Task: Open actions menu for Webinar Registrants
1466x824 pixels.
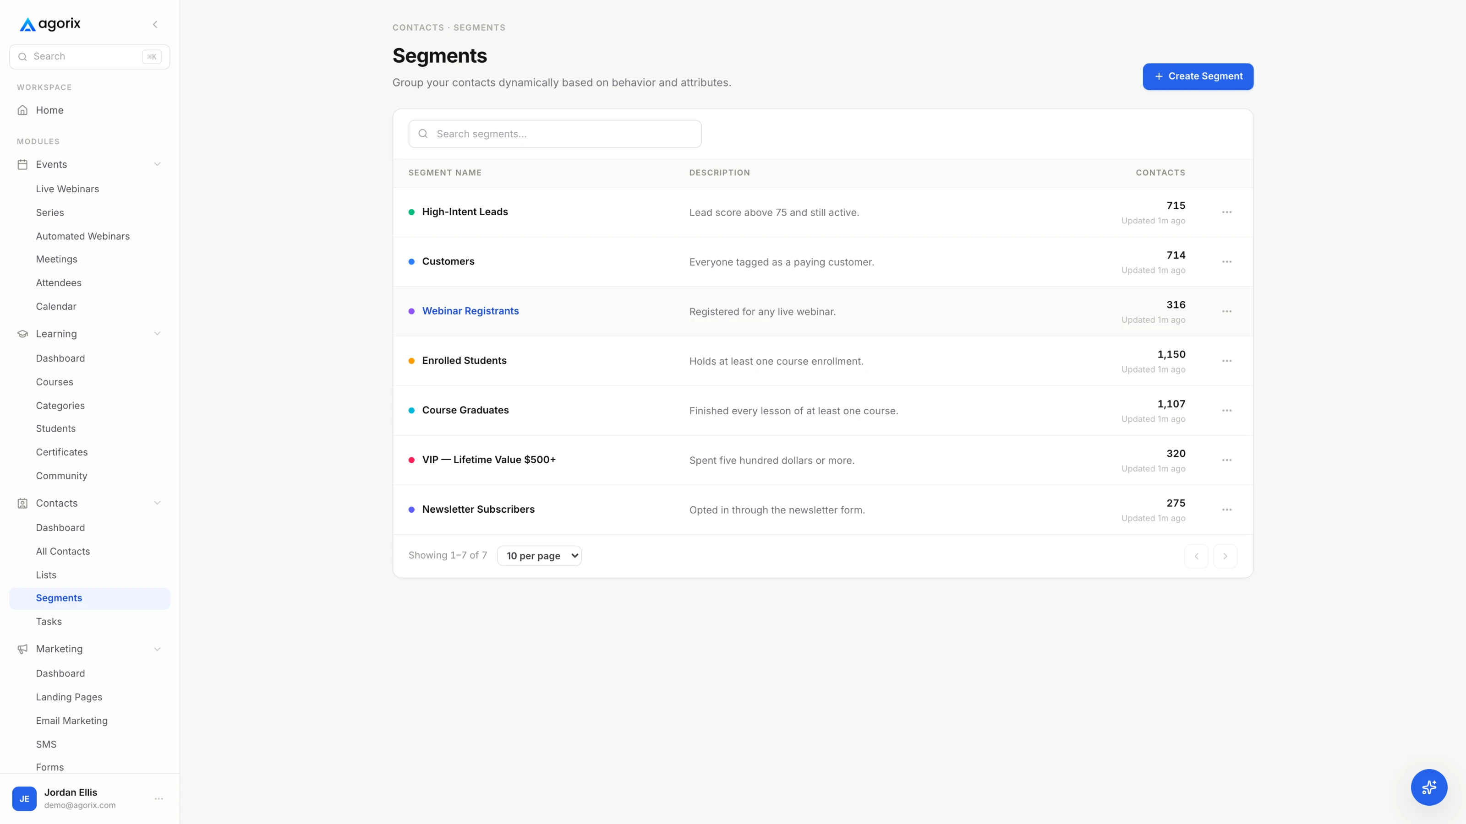Action: coord(1226,311)
